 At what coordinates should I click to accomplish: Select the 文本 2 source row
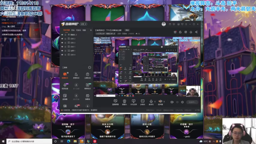pyautogui.click(x=76, y=39)
